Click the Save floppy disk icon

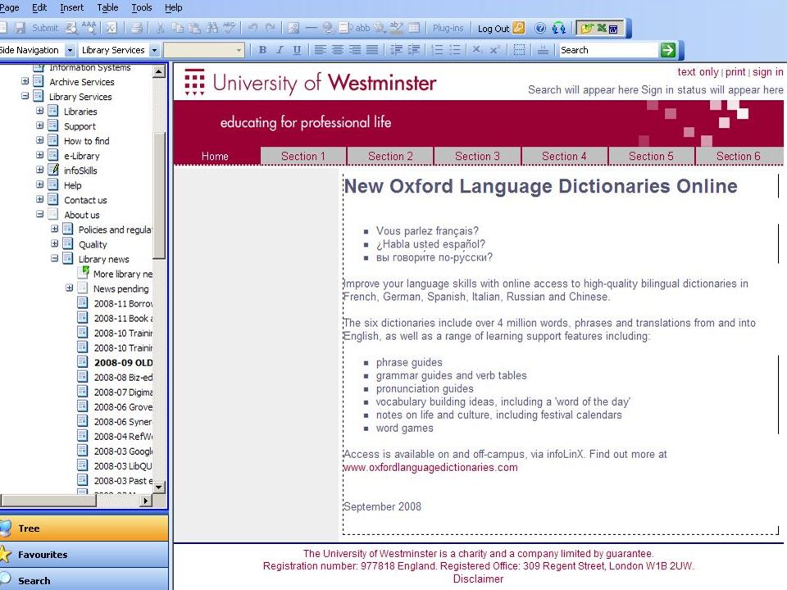pos(20,28)
